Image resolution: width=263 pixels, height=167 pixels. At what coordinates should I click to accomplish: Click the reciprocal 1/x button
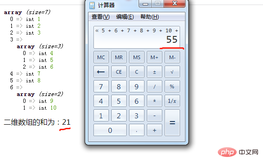(172, 101)
